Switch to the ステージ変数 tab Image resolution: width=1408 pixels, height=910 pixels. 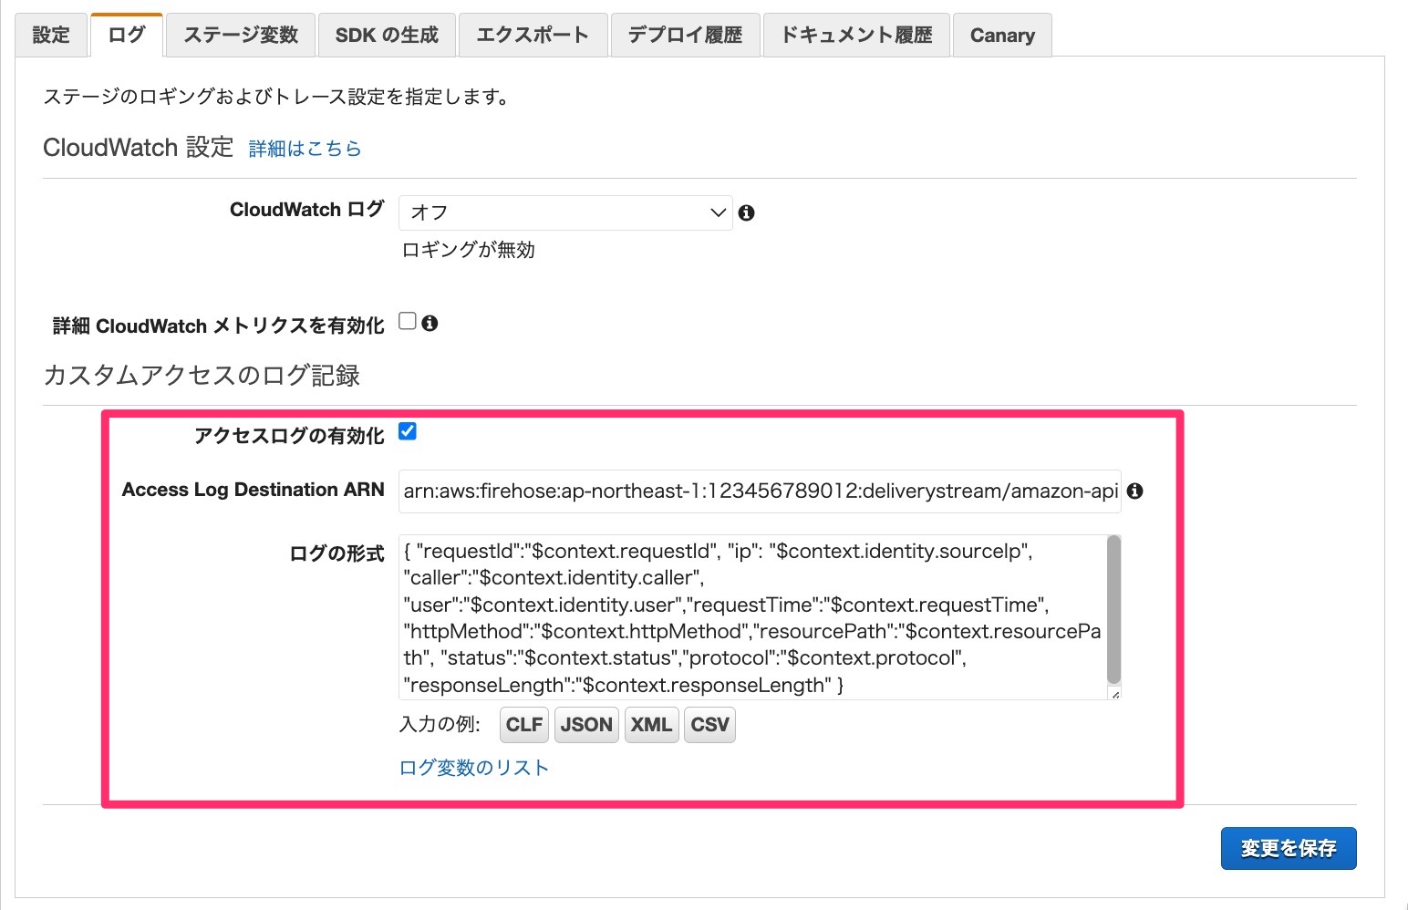pyautogui.click(x=240, y=34)
